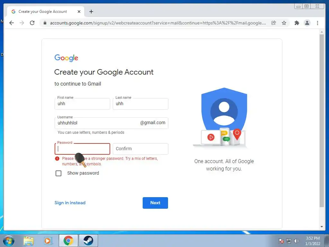Click the blue Next button
Screen dimensions: 329x247
pyautogui.click(x=155, y=203)
